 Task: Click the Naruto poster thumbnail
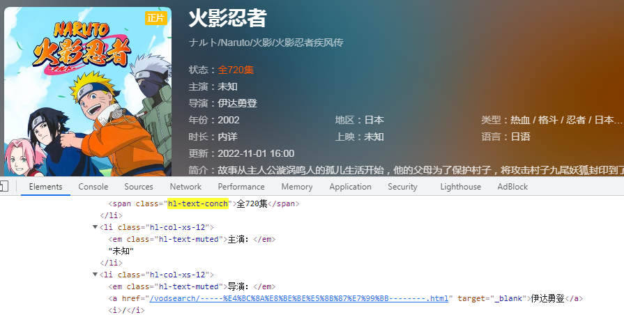(88, 92)
